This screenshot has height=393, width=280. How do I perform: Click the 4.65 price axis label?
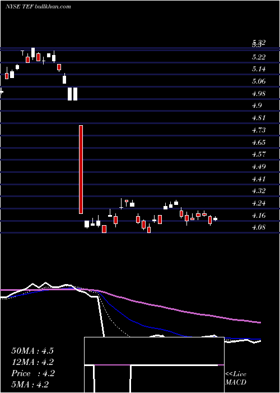pyautogui.click(x=259, y=143)
